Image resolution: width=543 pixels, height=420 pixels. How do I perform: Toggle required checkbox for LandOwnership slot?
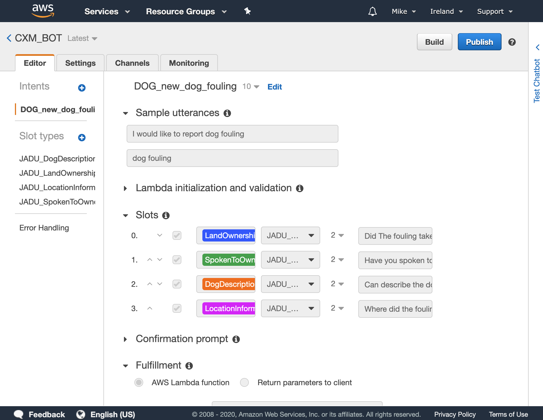tap(177, 235)
